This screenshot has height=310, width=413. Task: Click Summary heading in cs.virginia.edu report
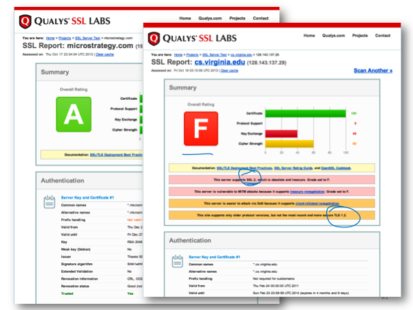point(183,87)
